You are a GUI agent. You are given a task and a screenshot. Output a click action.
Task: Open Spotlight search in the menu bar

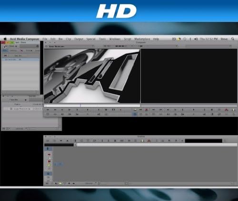click(233, 39)
